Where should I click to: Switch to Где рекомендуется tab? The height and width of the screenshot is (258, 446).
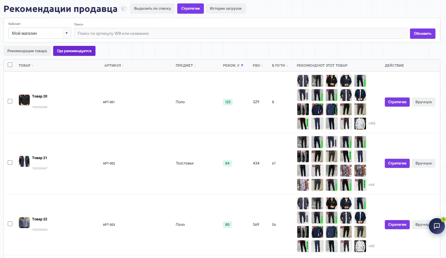tap(74, 51)
